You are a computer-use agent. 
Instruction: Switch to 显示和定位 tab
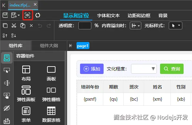click(76, 16)
